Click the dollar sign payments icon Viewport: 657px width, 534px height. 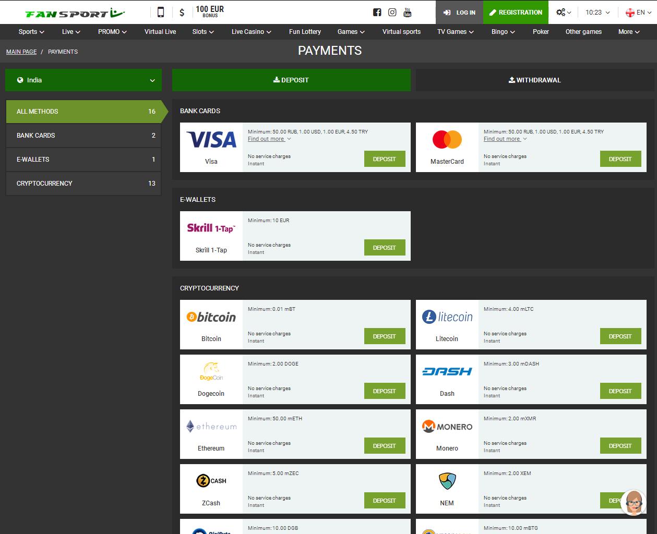pos(182,12)
